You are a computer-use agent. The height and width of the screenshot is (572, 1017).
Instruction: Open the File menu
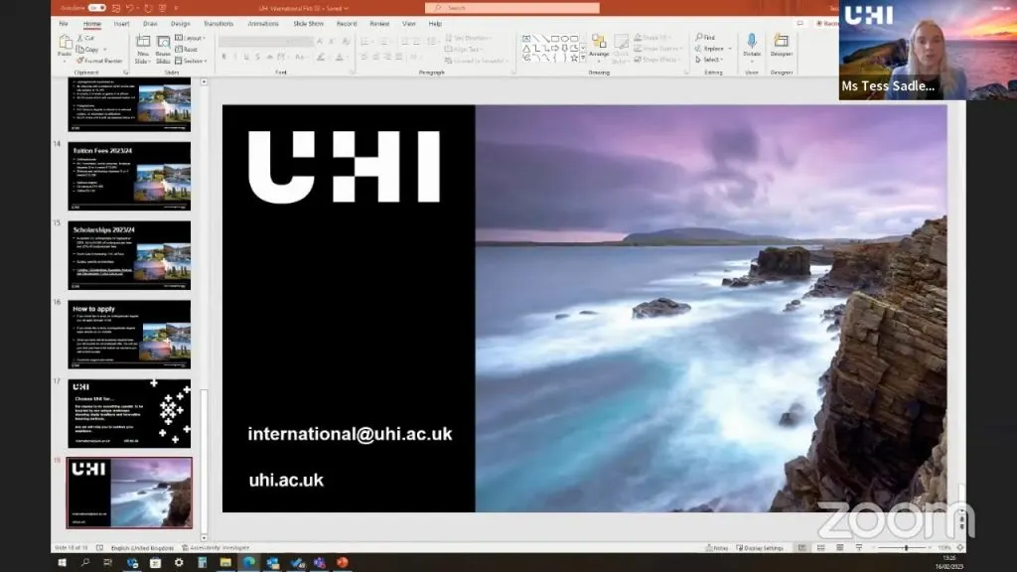coord(64,24)
